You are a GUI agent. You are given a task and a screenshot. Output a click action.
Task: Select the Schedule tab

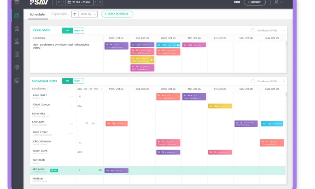[37, 14]
